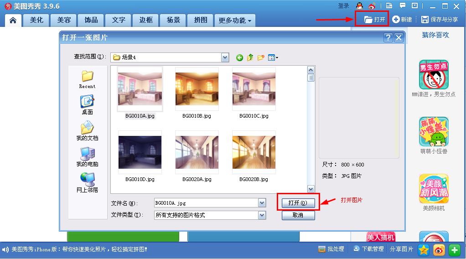Image resolution: width=466 pixels, height=259 pixels.
Task: Open the title bar dropdown menu icon
Action: pyautogui.click(x=414, y=5)
